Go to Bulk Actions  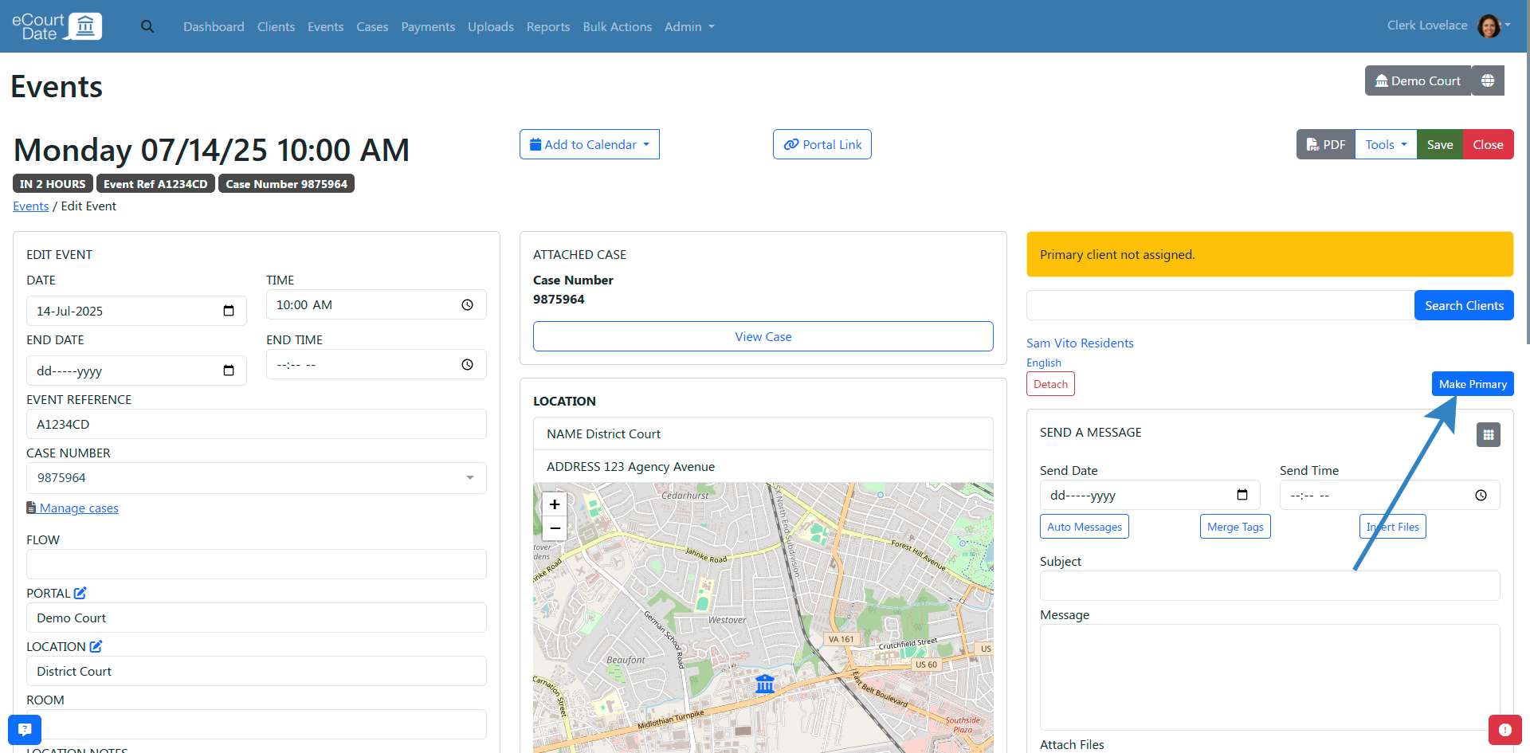tap(617, 26)
